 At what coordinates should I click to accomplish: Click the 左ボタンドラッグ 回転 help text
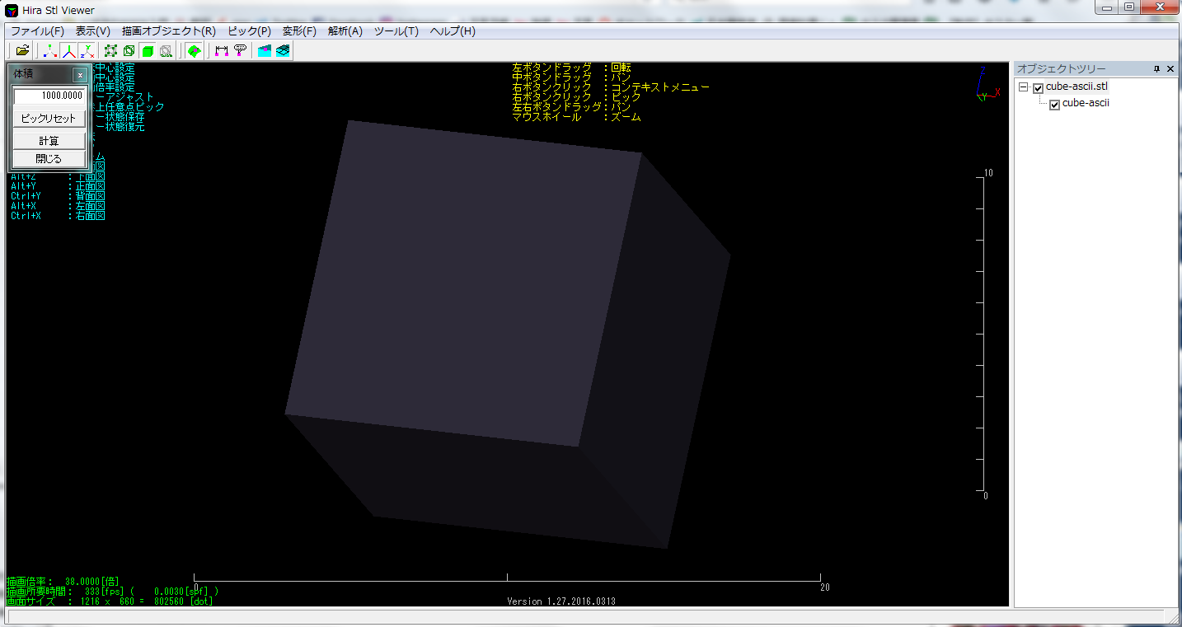point(572,68)
